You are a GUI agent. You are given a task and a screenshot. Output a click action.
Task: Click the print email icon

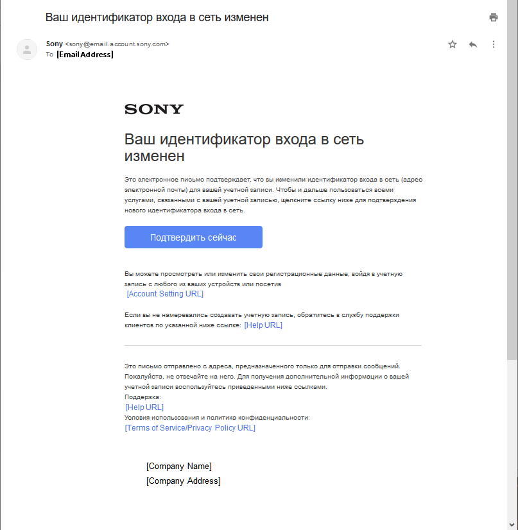(493, 17)
